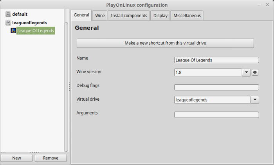
Task: Click the Debug flags input field
Action: (216, 87)
